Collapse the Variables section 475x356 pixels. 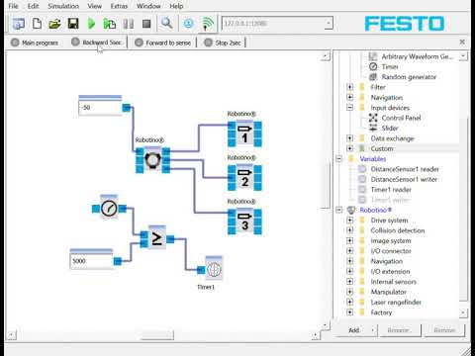click(339, 158)
